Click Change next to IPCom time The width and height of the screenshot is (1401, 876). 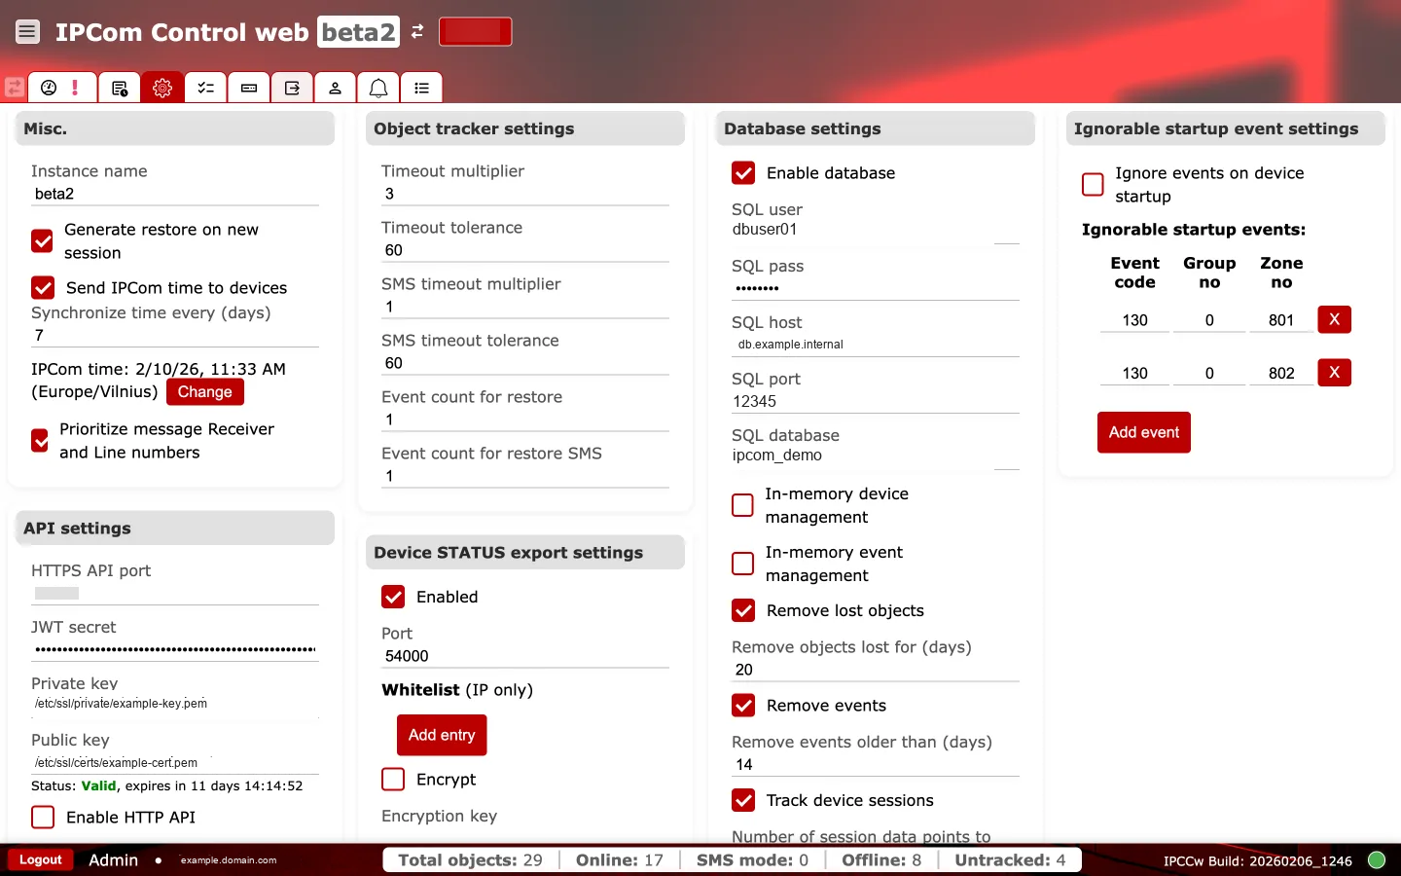204,391
